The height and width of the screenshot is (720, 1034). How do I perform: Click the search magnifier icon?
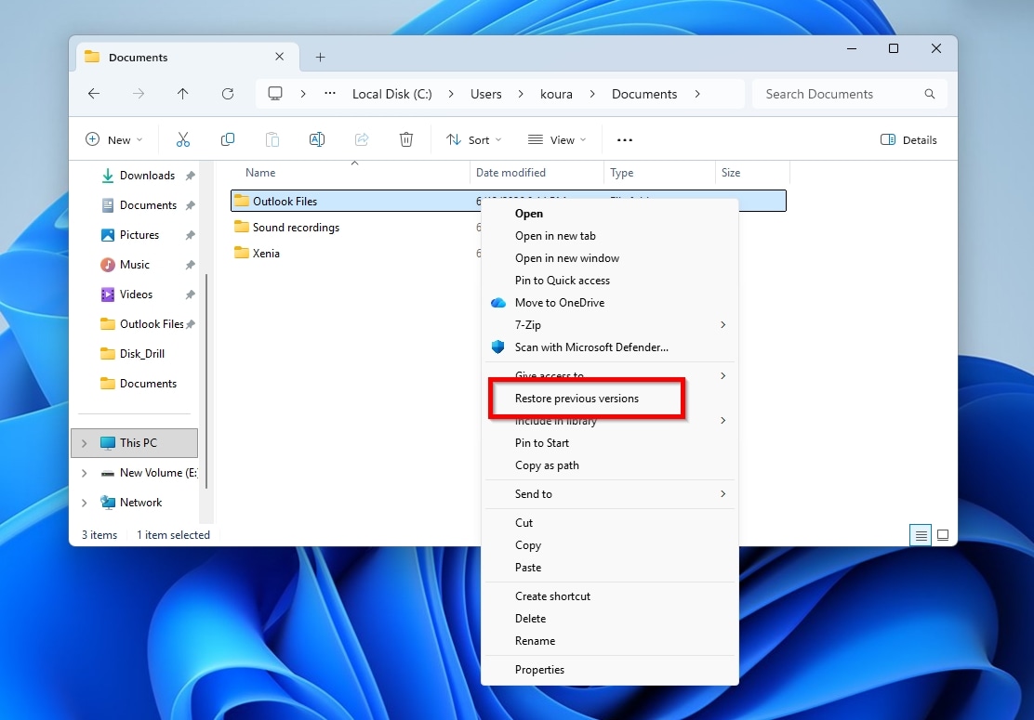[x=930, y=94]
